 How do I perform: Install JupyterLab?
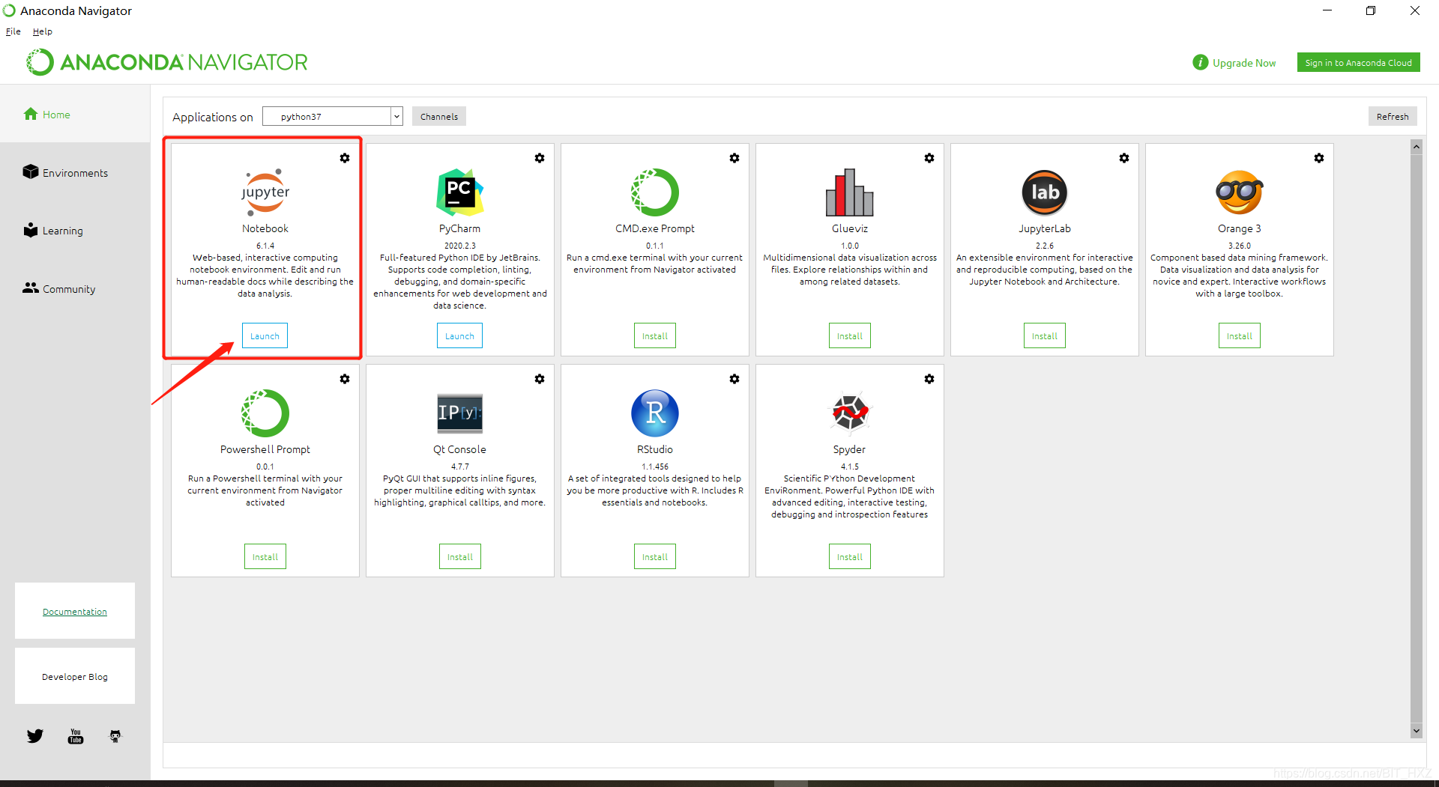(x=1045, y=336)
